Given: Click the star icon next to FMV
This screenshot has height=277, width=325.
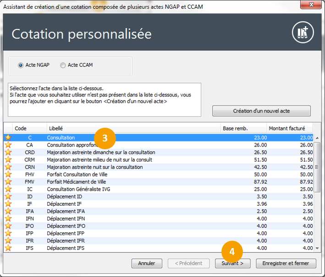Looking at the screenshot, I should [8, 181].
